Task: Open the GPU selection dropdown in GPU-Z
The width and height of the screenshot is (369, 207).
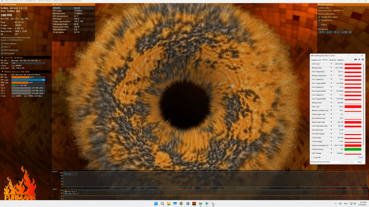Action: point(326,162)
